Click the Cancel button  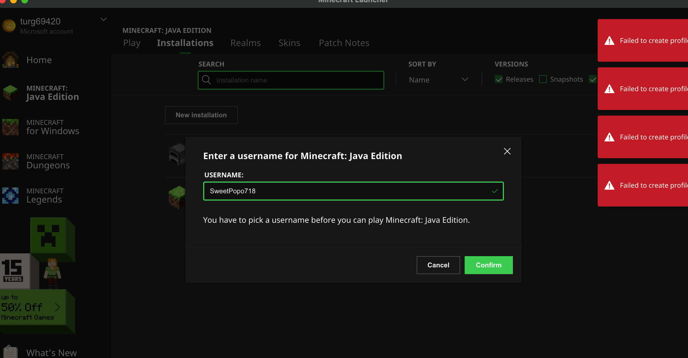[x=438, y=265]
